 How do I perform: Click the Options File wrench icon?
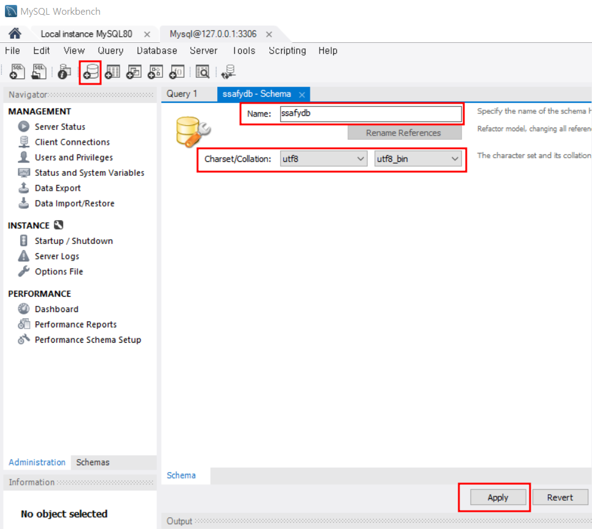click(x=23, y=272)
